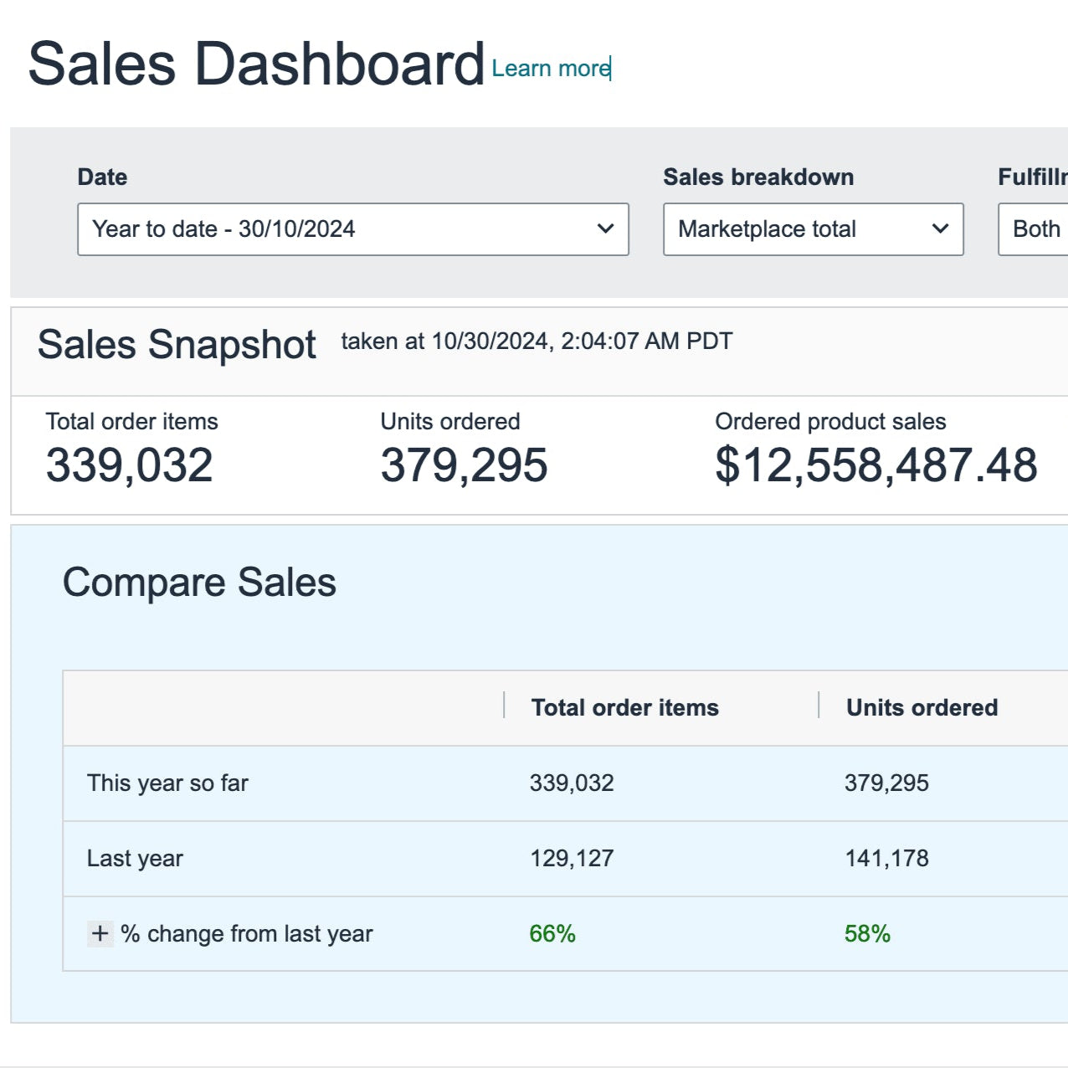Open the Sales breakdown dropdown

(x=813, y=229)
